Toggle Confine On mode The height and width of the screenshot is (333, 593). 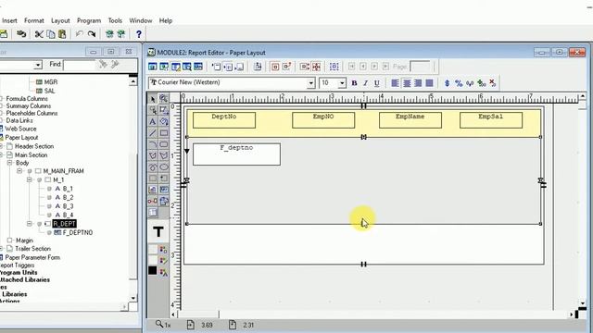(275, 67)
